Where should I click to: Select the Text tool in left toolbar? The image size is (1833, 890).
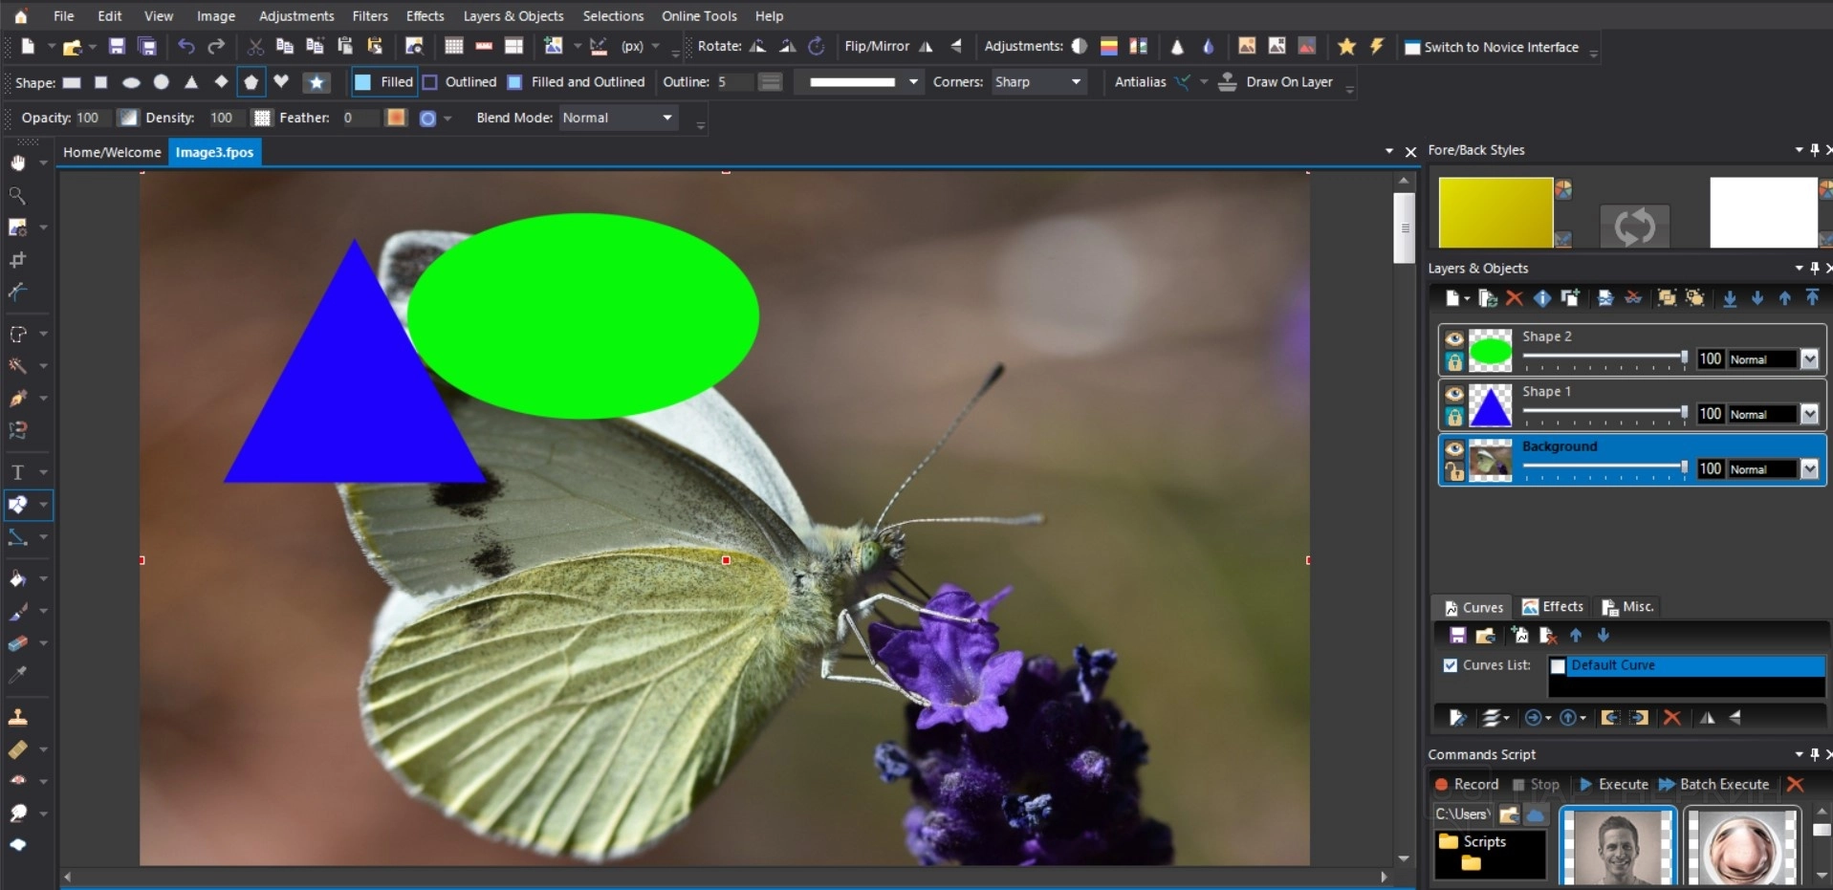click(x=17, y=472)
